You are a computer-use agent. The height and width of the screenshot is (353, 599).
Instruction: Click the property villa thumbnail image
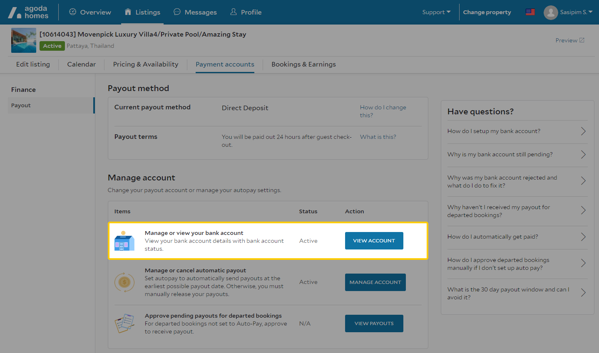(24, 40)
